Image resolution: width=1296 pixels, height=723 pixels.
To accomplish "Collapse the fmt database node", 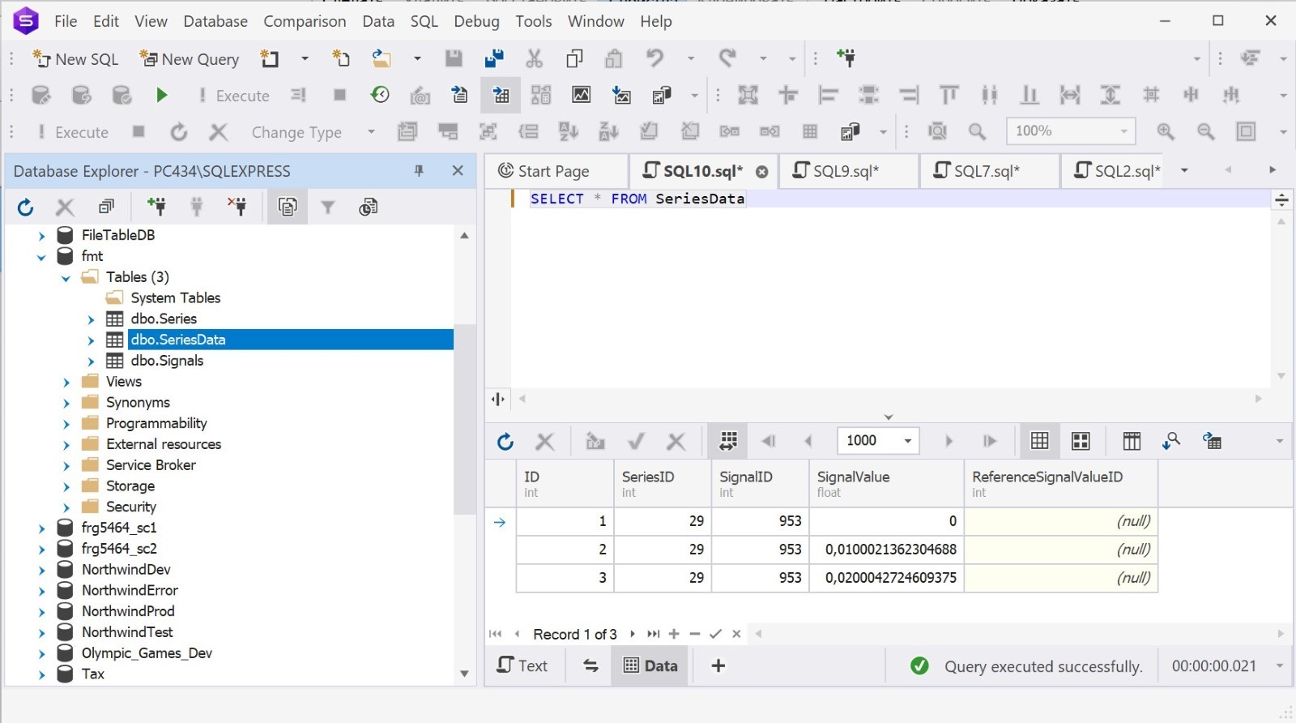I will click(x=41, y=257).
